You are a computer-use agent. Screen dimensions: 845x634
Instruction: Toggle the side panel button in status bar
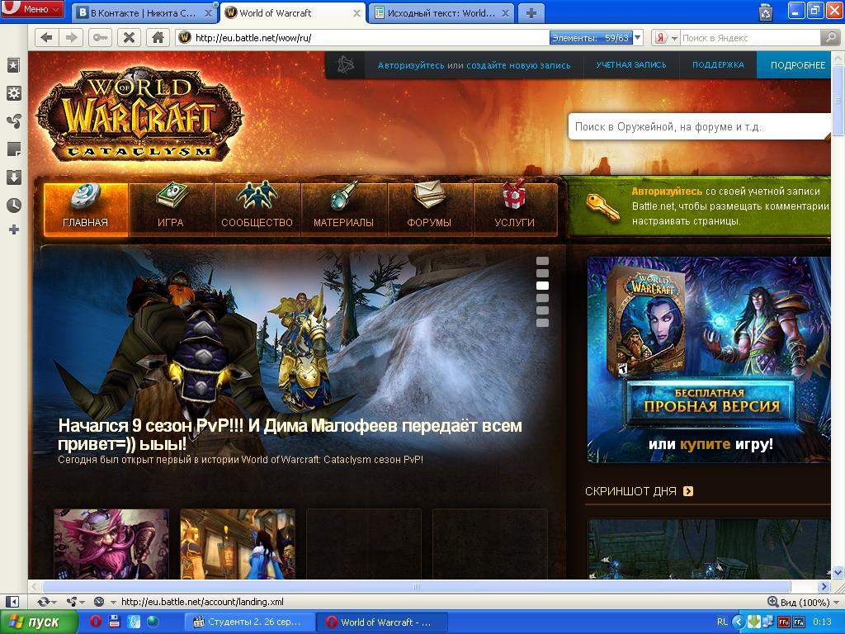coord(12,602)
